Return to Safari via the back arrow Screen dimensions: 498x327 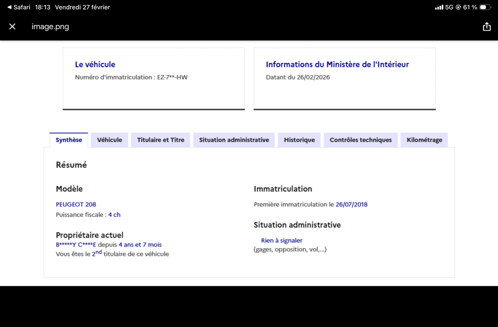(19, 7)
